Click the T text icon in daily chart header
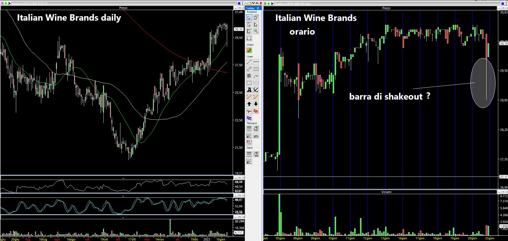 [242, 3]
